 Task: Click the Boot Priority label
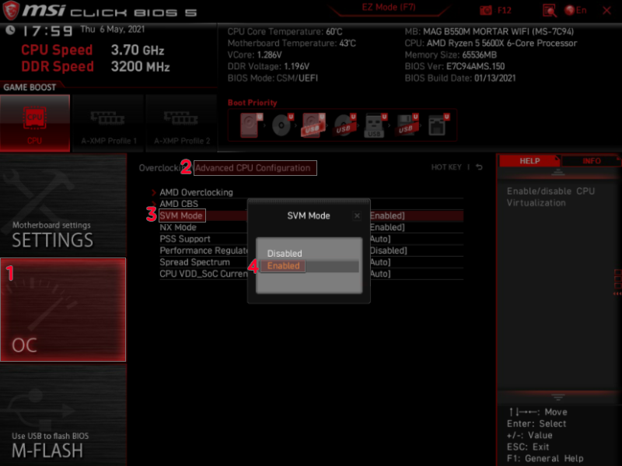[x=252, y=103]
